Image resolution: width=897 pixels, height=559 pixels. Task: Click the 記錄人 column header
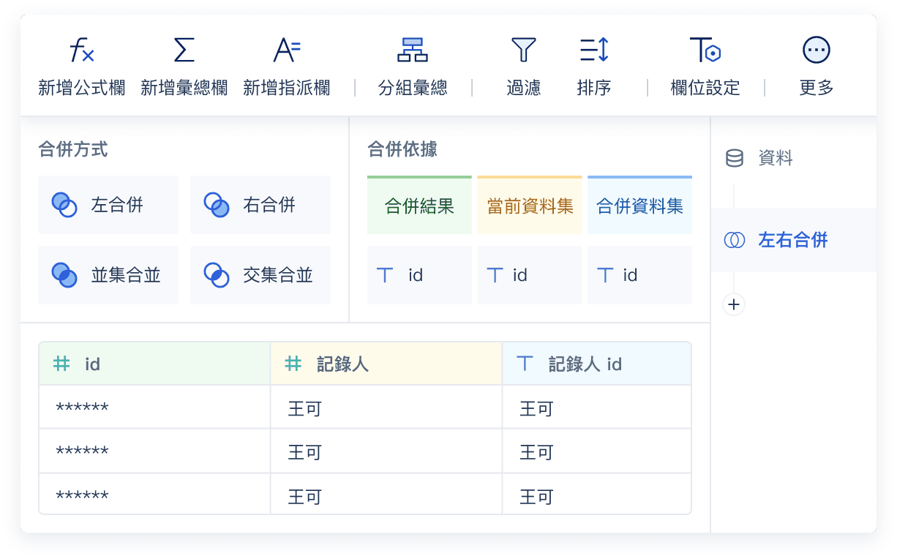coord(386,364)
